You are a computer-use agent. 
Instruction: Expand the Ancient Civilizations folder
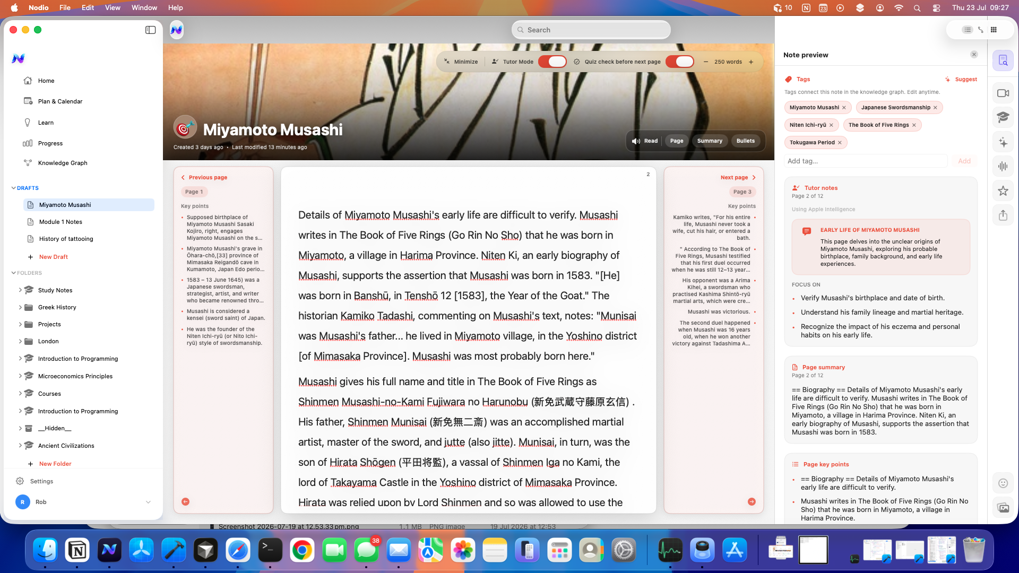point(20,445)
